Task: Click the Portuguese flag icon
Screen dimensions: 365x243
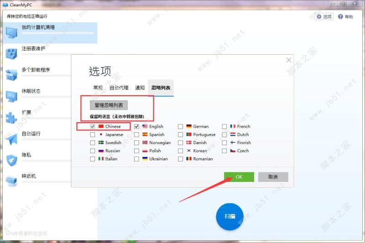Action: pyautogui.click(x=189, y=134)
